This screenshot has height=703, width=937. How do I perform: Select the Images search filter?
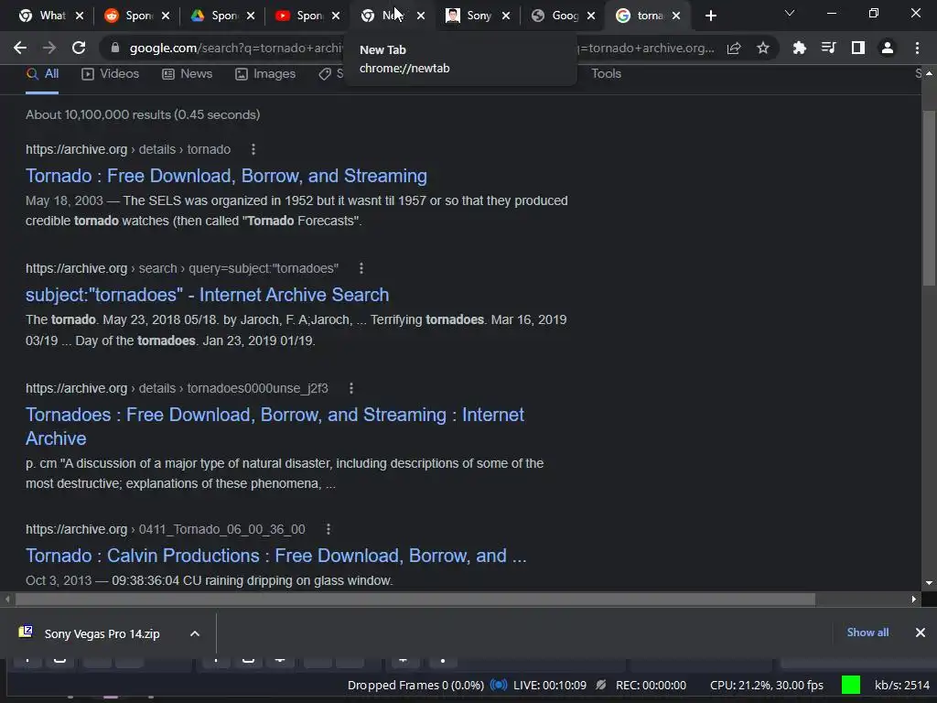[x=266, y=73]
